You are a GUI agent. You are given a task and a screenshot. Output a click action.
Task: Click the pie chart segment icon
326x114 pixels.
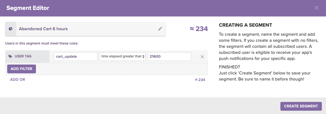pyautogui.click(x=11, y=29)
